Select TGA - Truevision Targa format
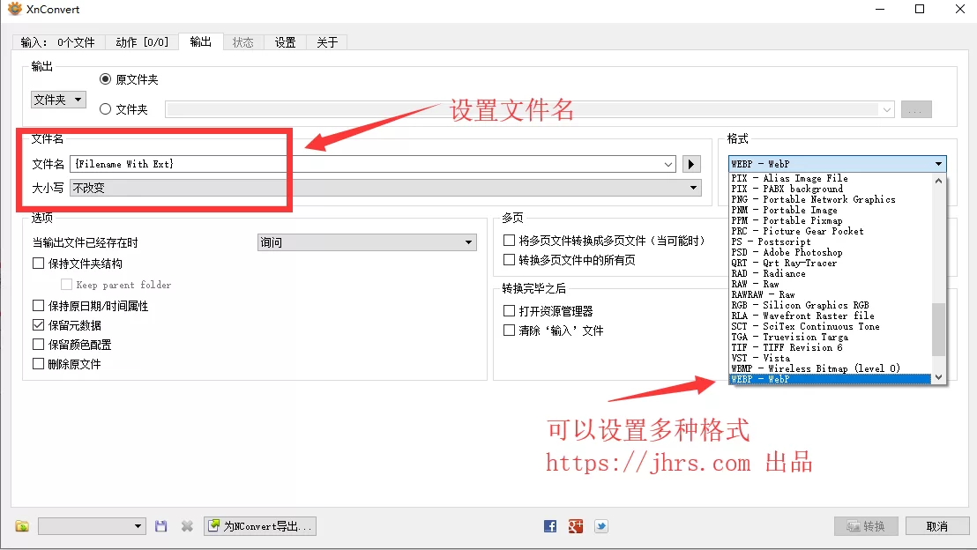Viewport: 977px width, 550px height. click(831, 337)
